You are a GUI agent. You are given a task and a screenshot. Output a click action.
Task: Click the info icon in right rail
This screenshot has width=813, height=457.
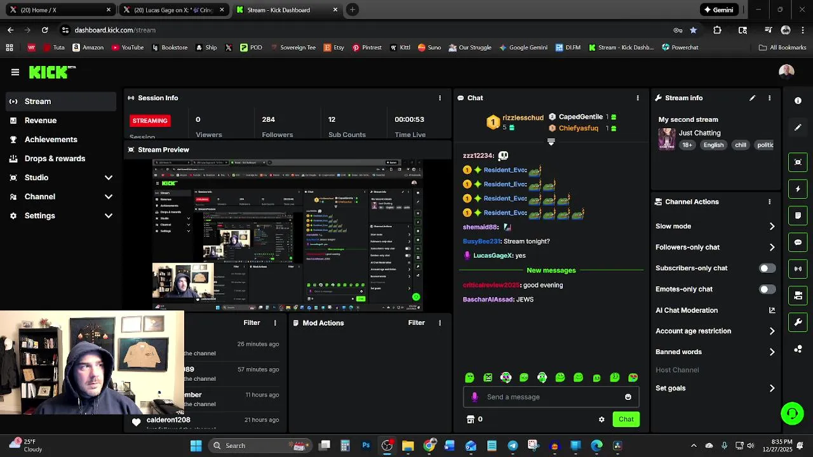pyautogui.click(x=798, y=101)
